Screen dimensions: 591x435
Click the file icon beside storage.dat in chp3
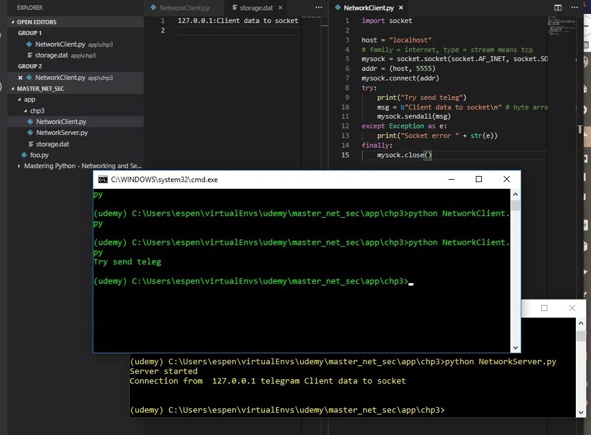30,144
